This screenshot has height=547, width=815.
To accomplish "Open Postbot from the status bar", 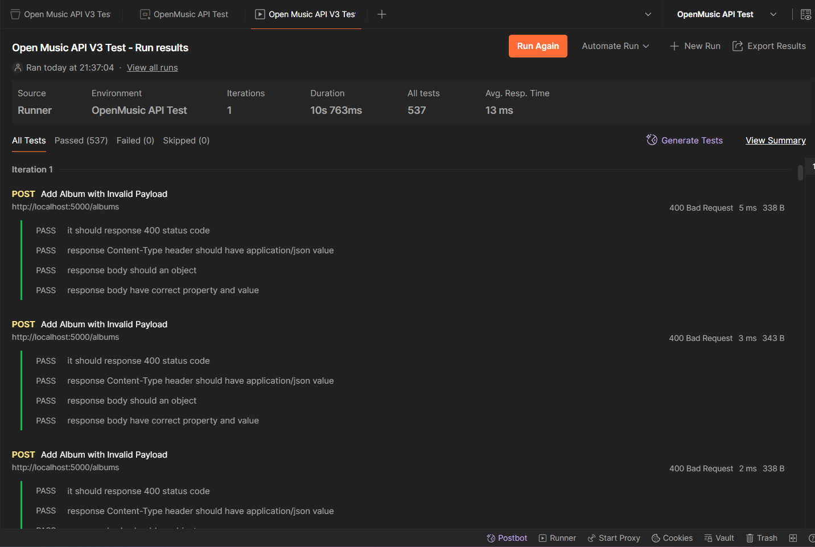I will (507, 538).
